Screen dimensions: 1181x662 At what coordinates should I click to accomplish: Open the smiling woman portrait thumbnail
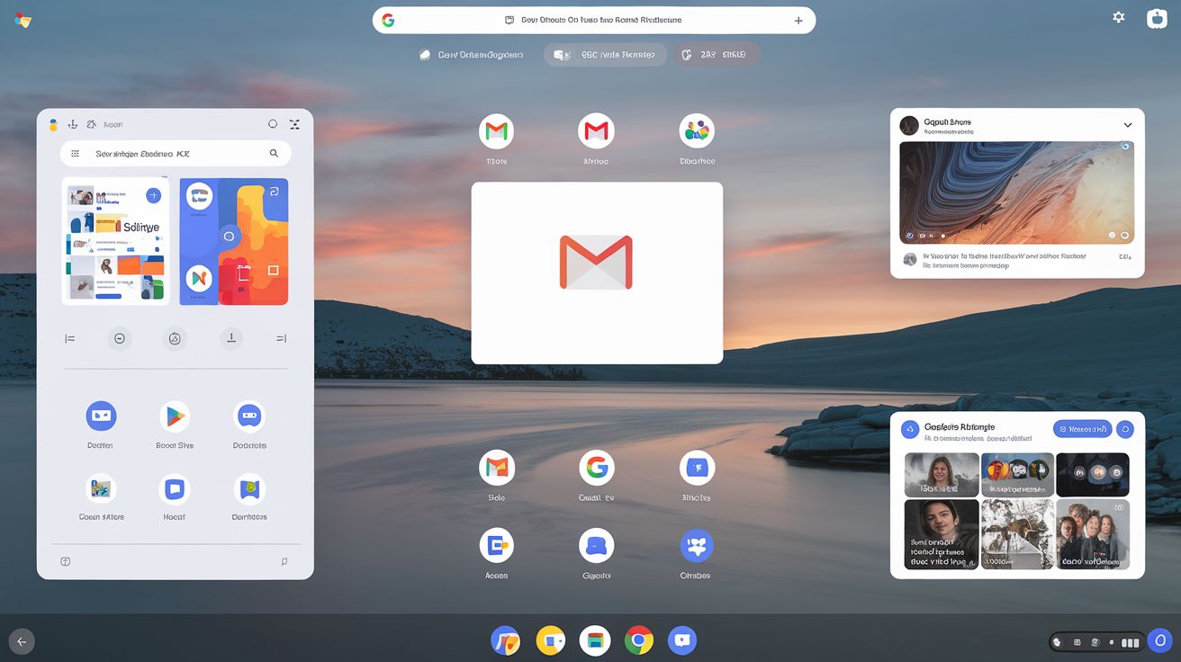point(942,474)
